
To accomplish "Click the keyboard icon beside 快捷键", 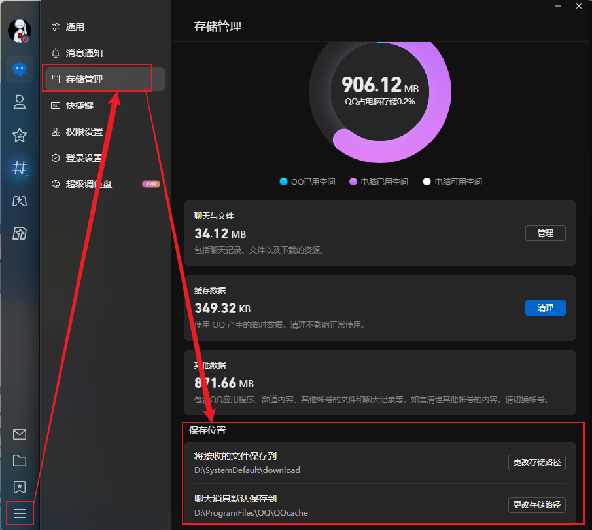I will coord(56,105).
